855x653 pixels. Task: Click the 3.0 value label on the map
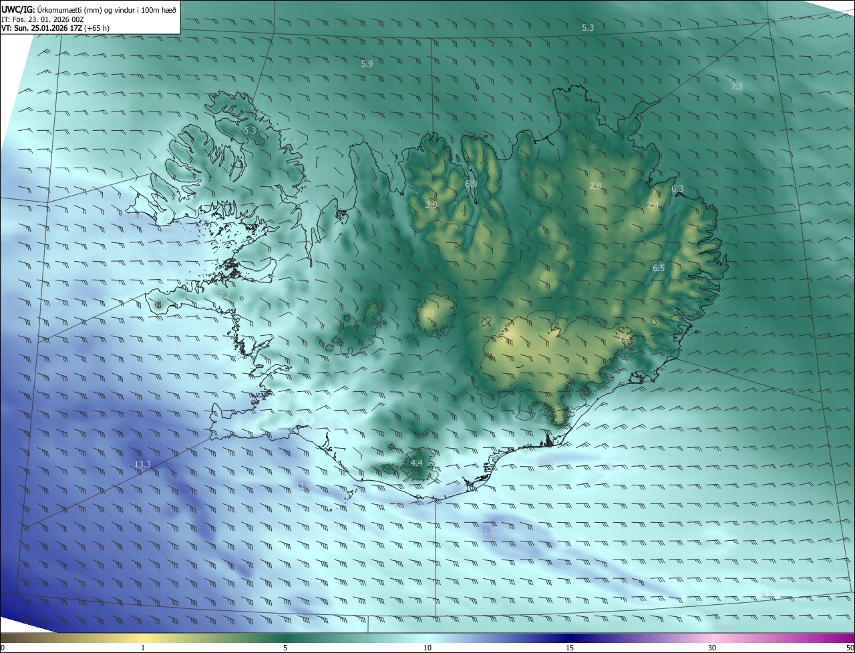pyautogui.click(x=431, y=204)
